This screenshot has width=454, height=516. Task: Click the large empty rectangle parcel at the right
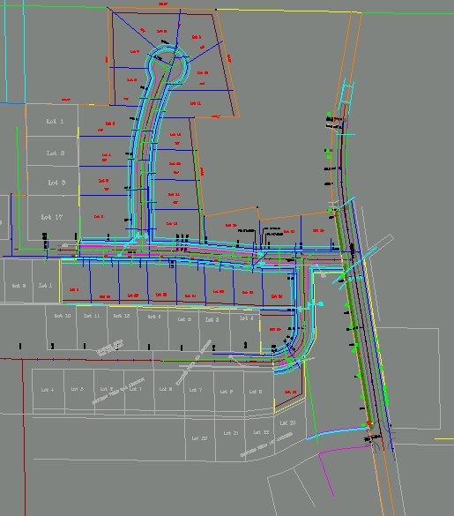coord(408,378)
